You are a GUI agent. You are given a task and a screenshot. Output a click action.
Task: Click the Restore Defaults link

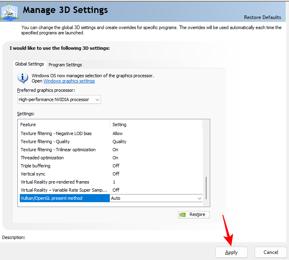[x=262, y=17]
